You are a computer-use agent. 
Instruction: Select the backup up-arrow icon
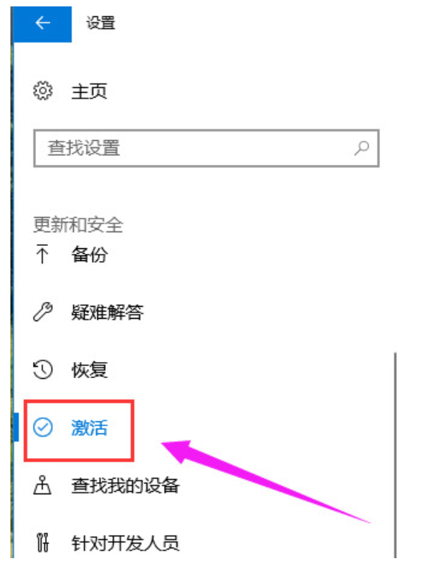(42, 254)
